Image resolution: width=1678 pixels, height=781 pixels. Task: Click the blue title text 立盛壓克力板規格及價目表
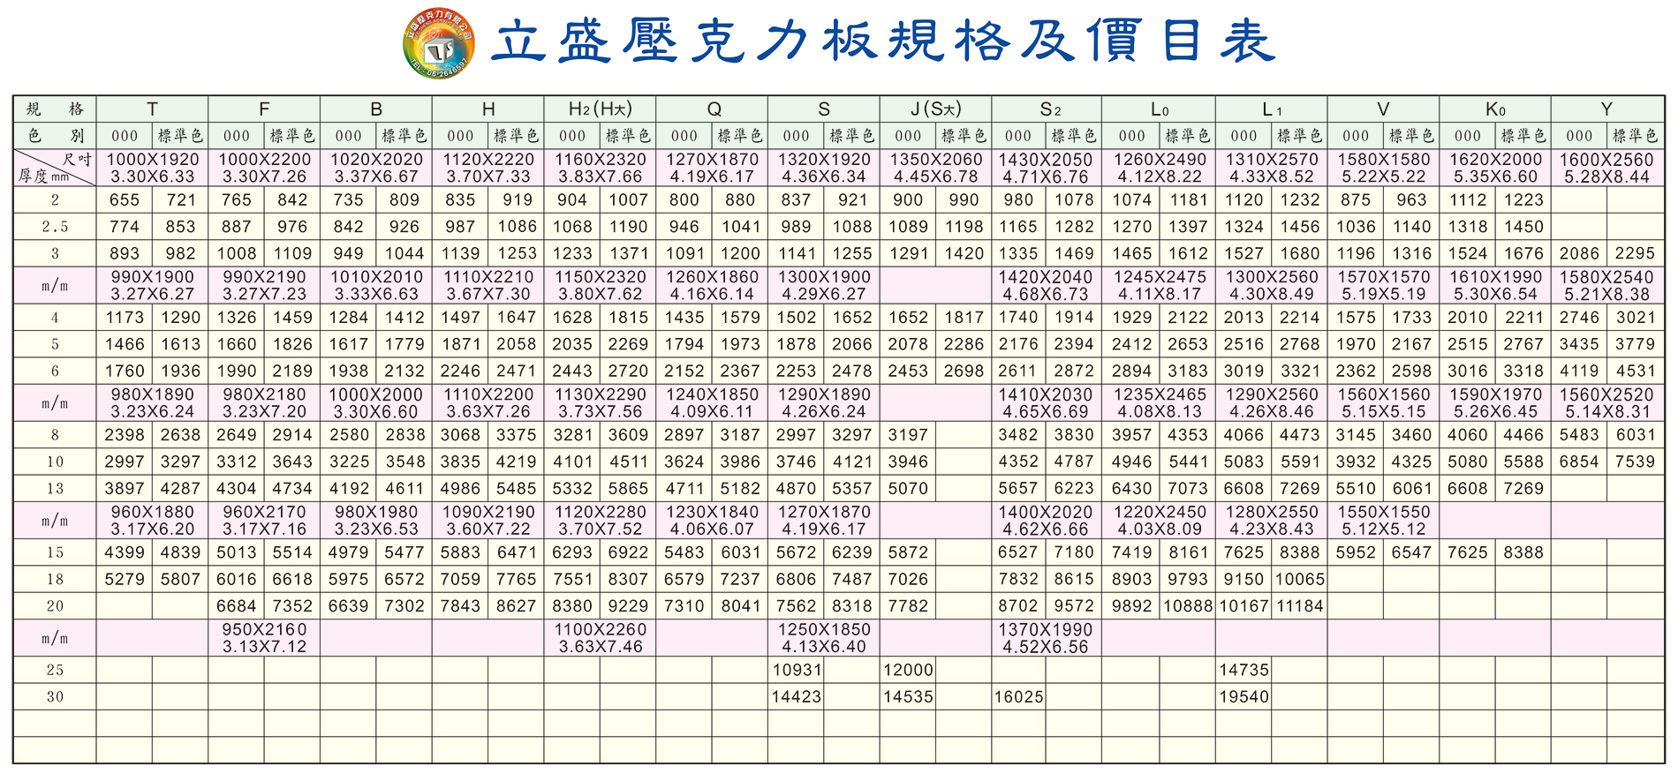point(883,41)
